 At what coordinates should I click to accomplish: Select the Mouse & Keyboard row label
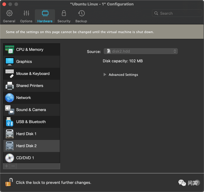[33, 74]
